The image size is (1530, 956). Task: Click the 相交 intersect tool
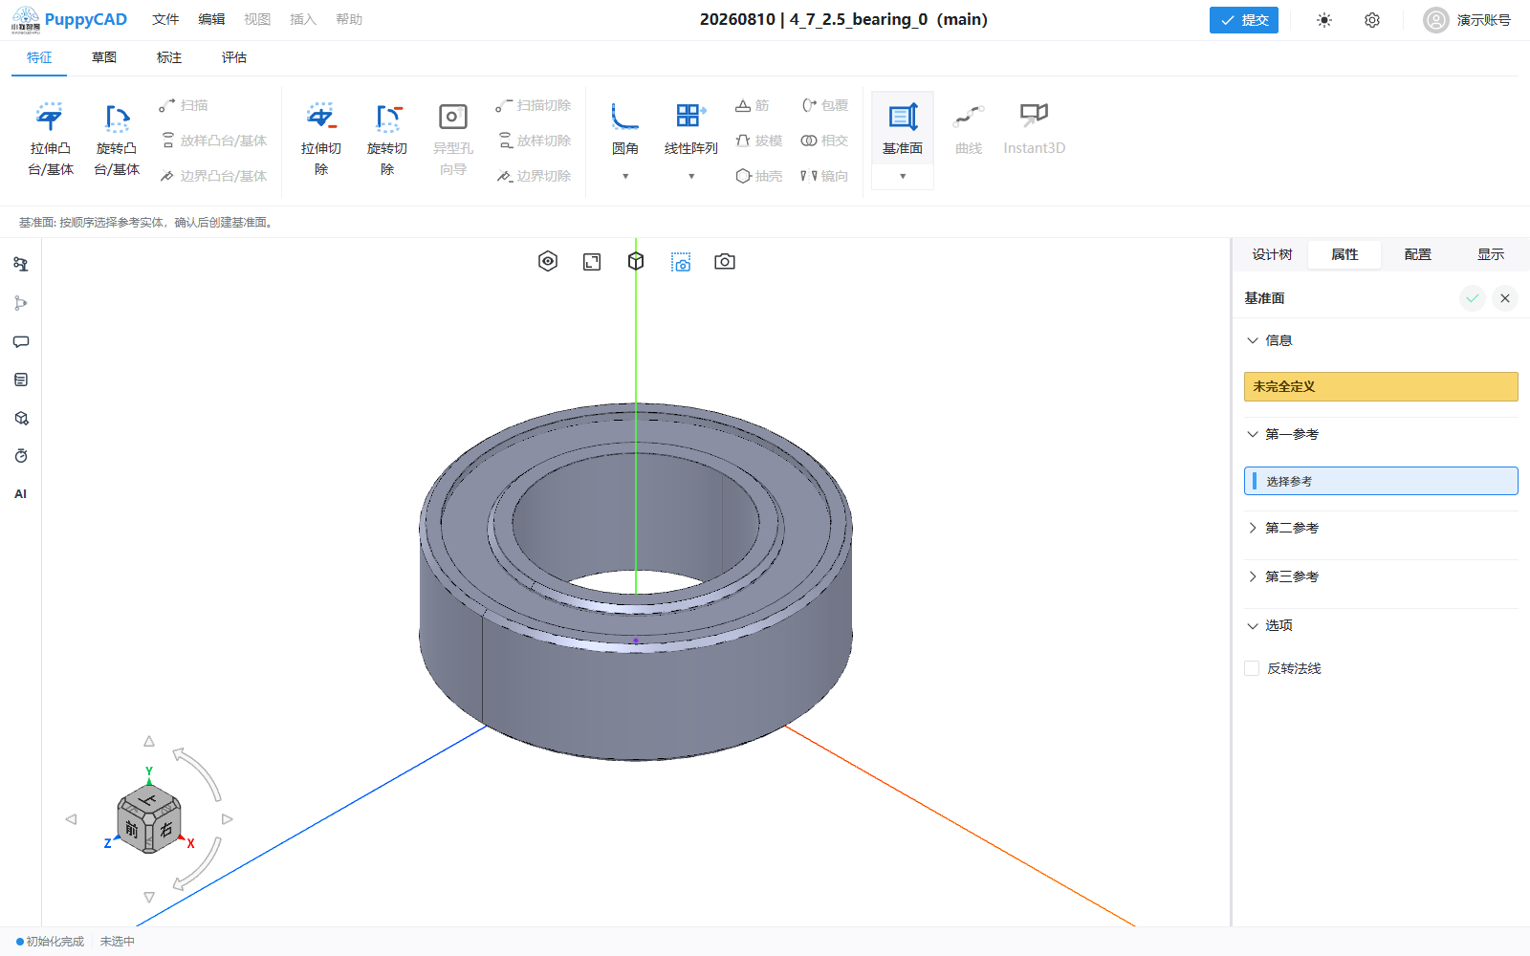click(824, 141)
